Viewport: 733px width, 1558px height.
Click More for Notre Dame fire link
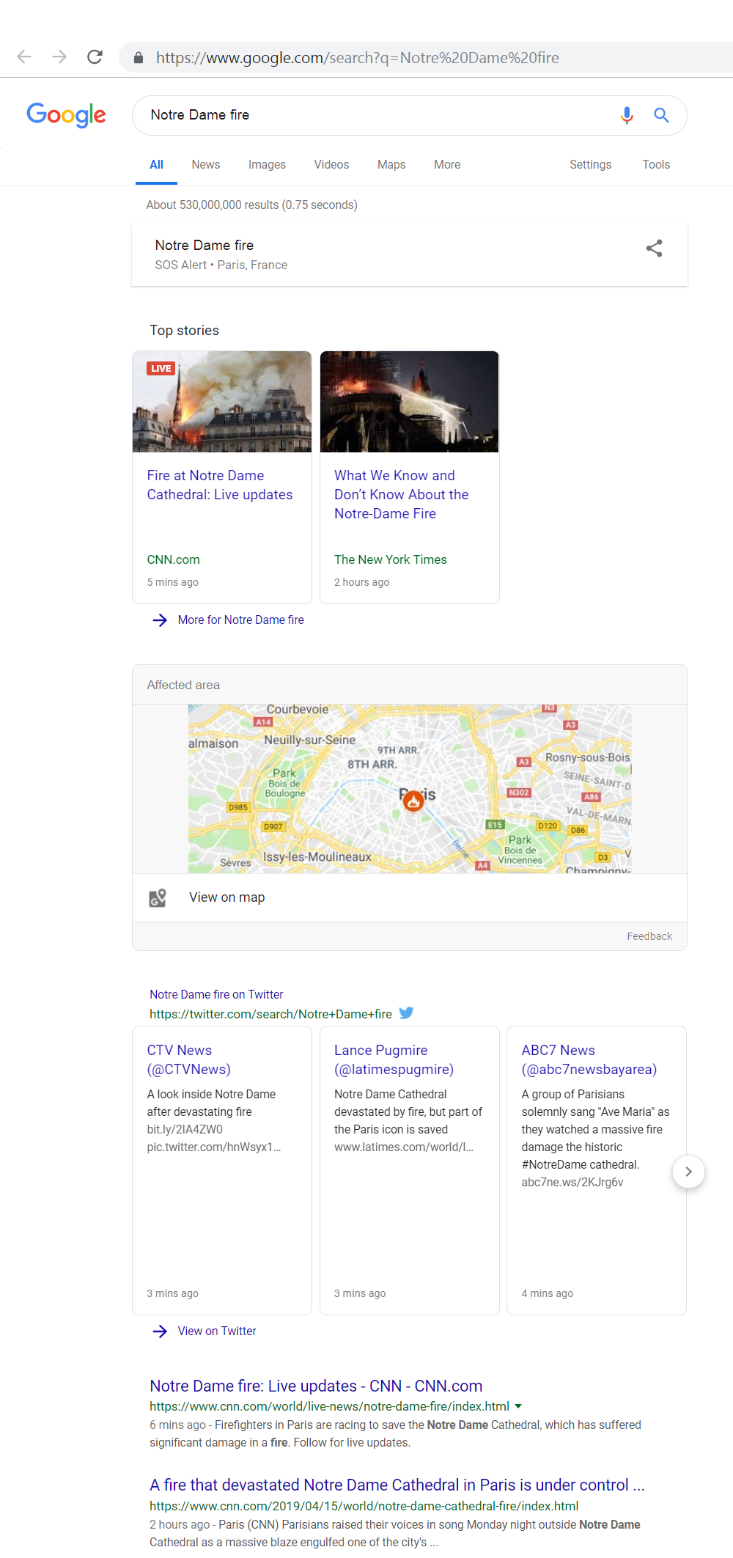point(240,620)
